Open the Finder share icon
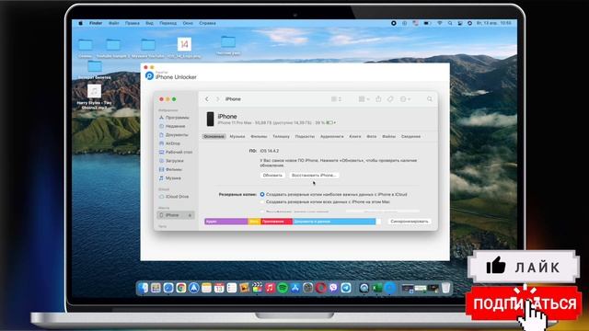The width and height of the screenshot is (589, 331). pyautogui.click(x=378, y=98)
